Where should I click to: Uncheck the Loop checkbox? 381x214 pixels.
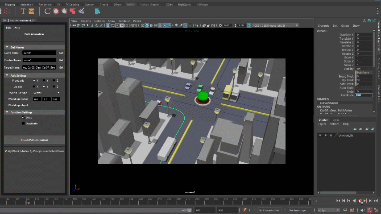pyautogui.click(x=23, y=117)
